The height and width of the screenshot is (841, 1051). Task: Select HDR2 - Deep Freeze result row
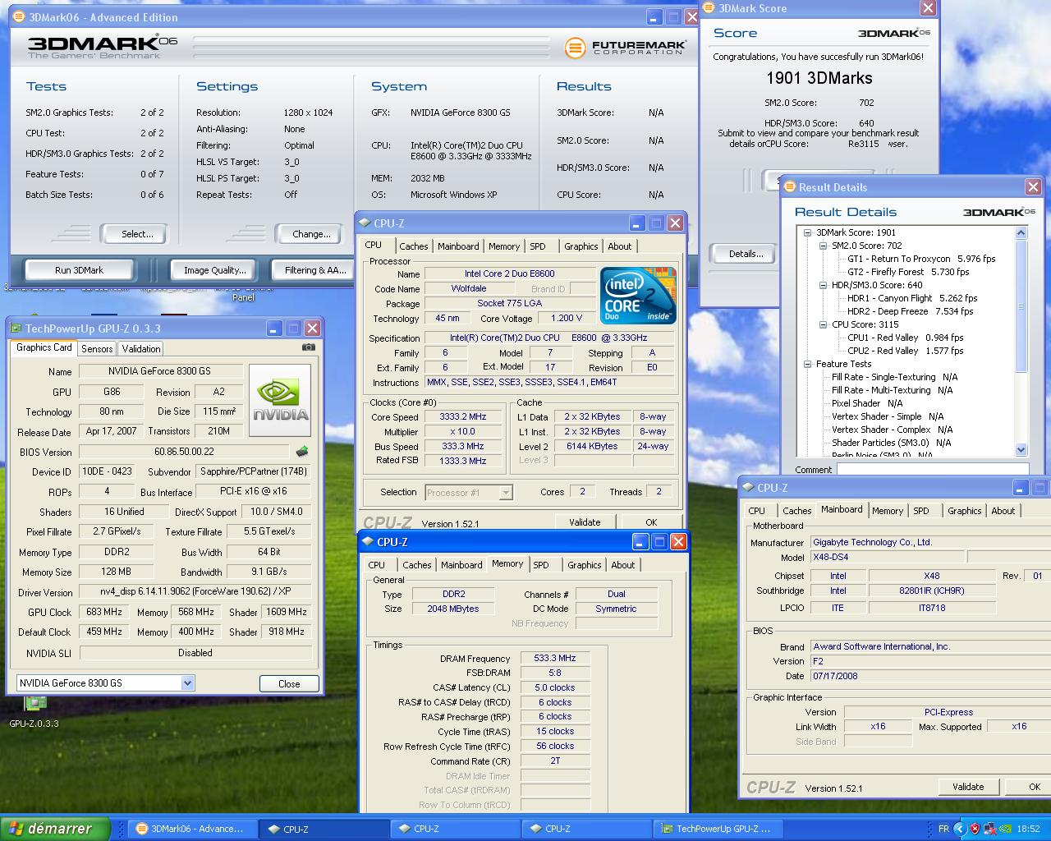910,311
